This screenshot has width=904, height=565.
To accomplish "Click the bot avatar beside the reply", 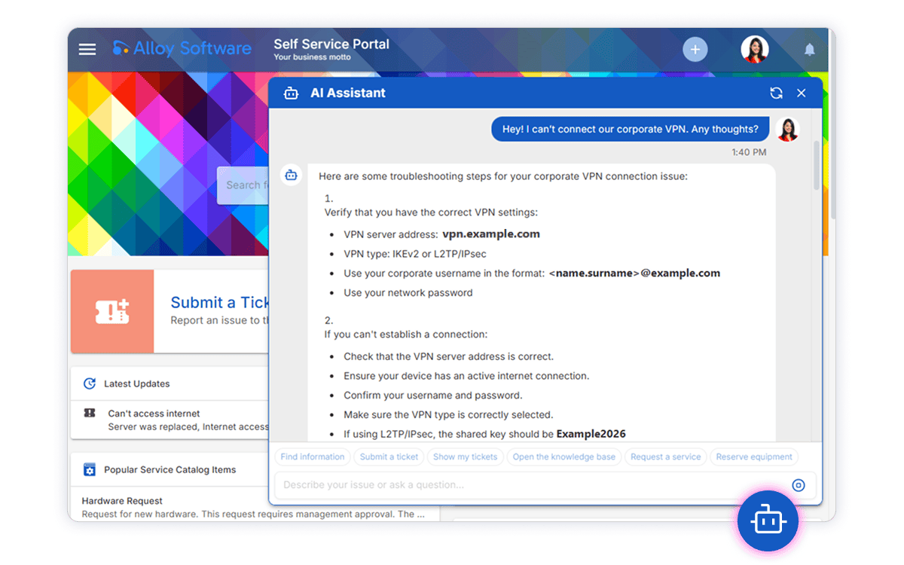I will click(x=291, y=176).
